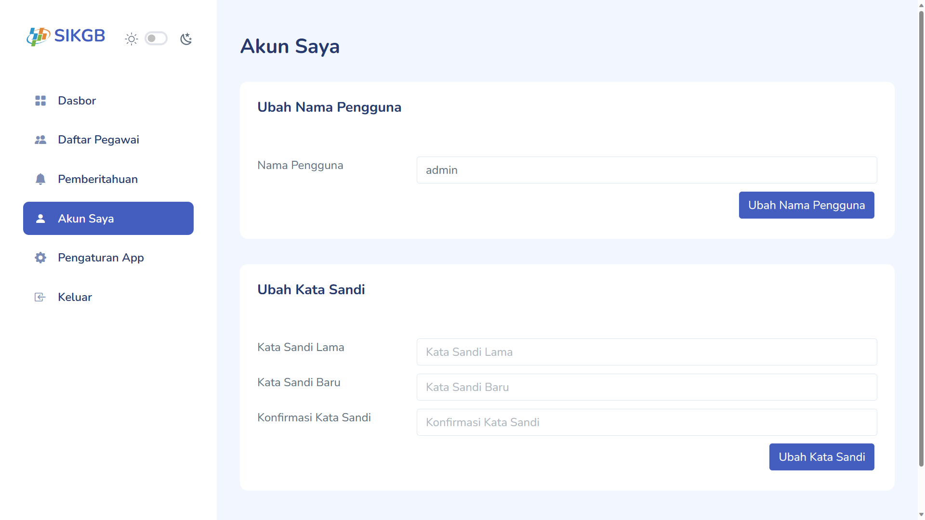Click the Pemberitahuan bell icon

pyautogui.click(x=40, y=179)
